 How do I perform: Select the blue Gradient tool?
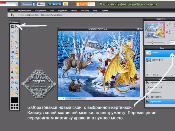coord(12,52)
